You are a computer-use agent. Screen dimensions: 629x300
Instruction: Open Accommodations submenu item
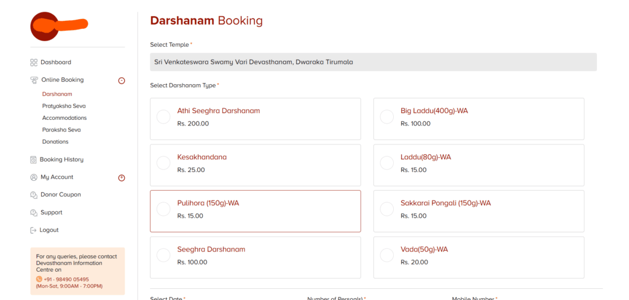click(64, 118)
